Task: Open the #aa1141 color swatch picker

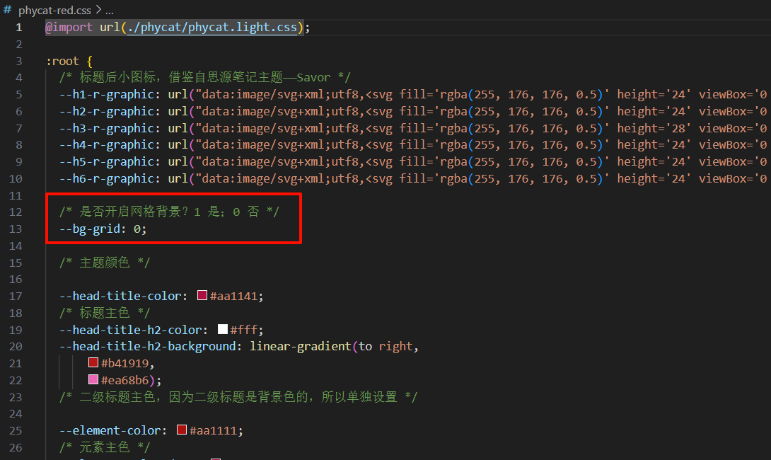Action: (202, 295)
